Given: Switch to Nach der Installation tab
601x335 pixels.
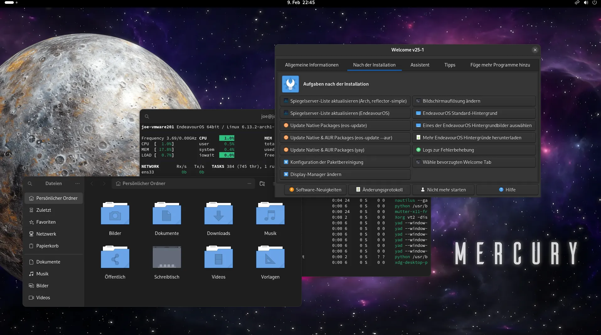Looking at the screenshot, I should coord(374,65).
